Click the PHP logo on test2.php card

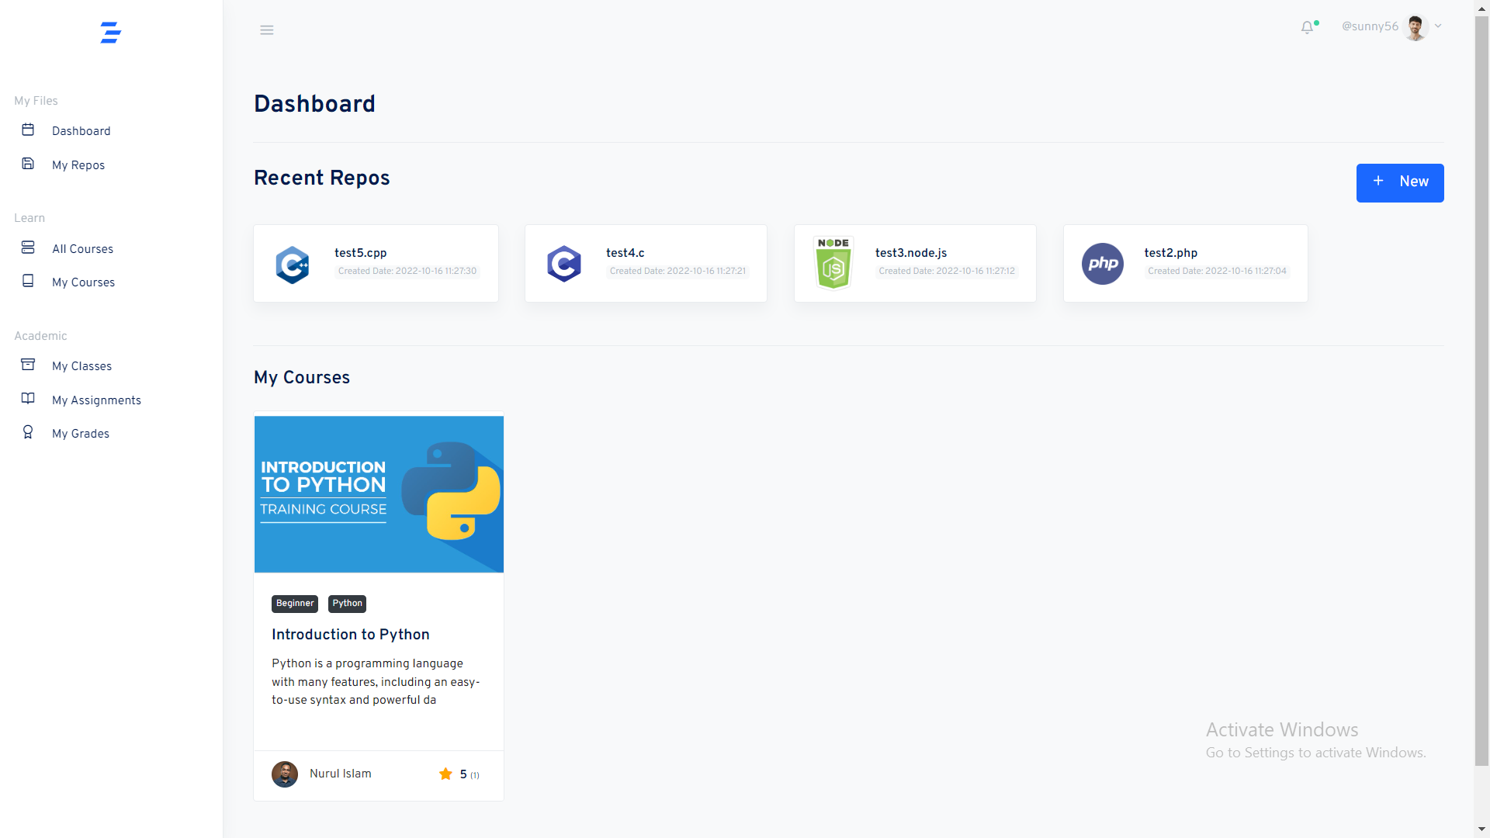(x=1103, y=264)
